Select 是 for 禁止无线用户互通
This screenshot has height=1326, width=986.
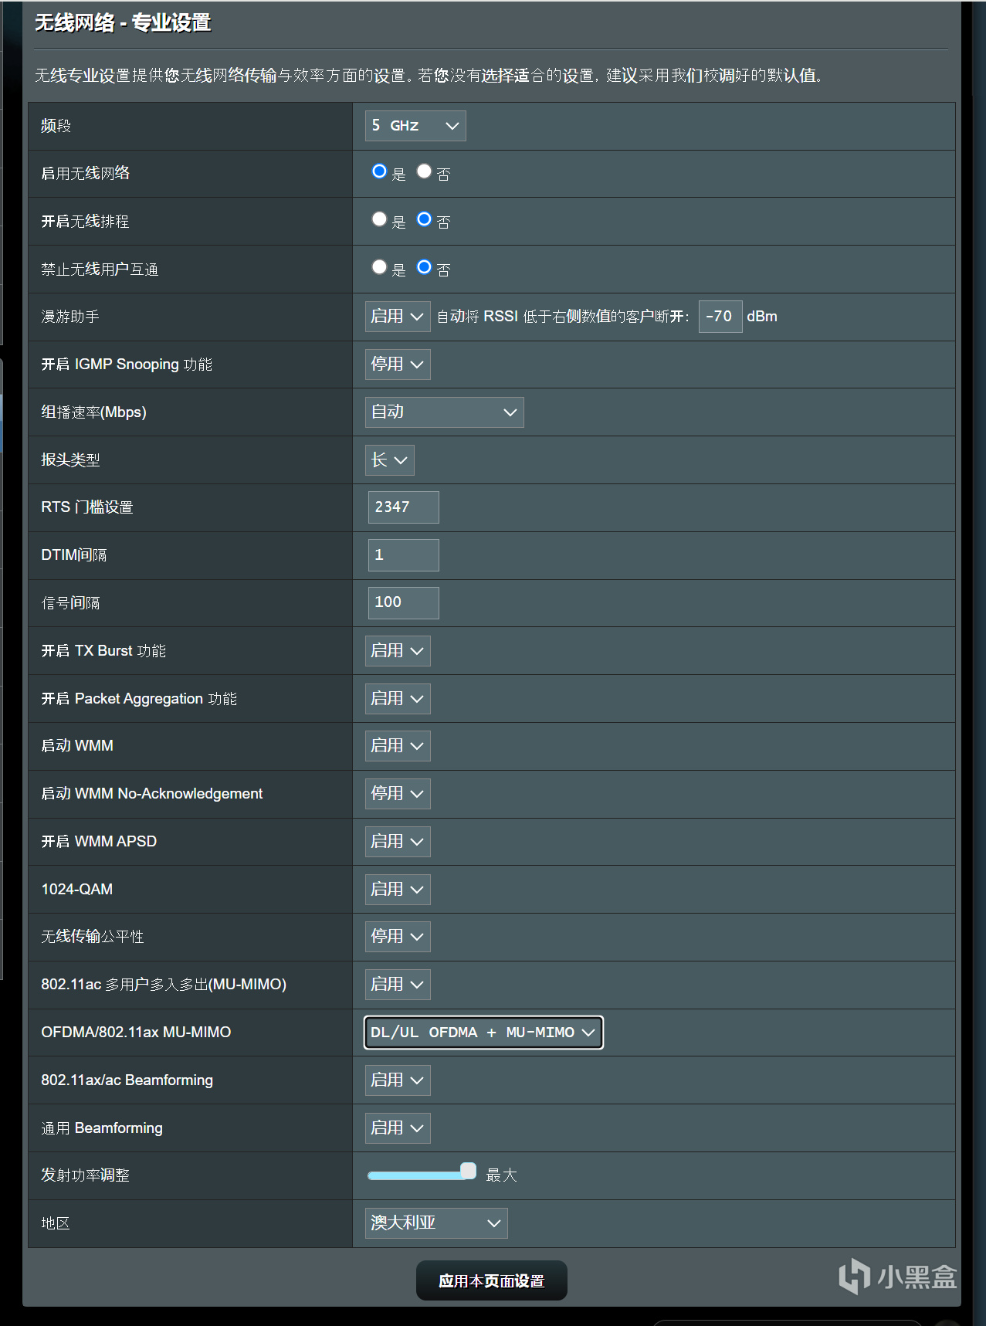[379, 267]
